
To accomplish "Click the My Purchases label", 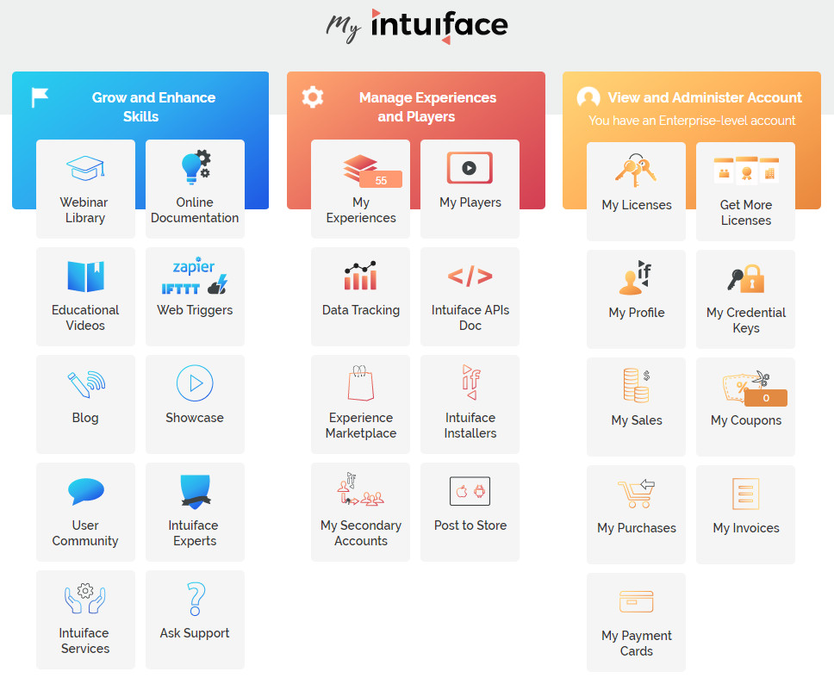I will 637,528.
